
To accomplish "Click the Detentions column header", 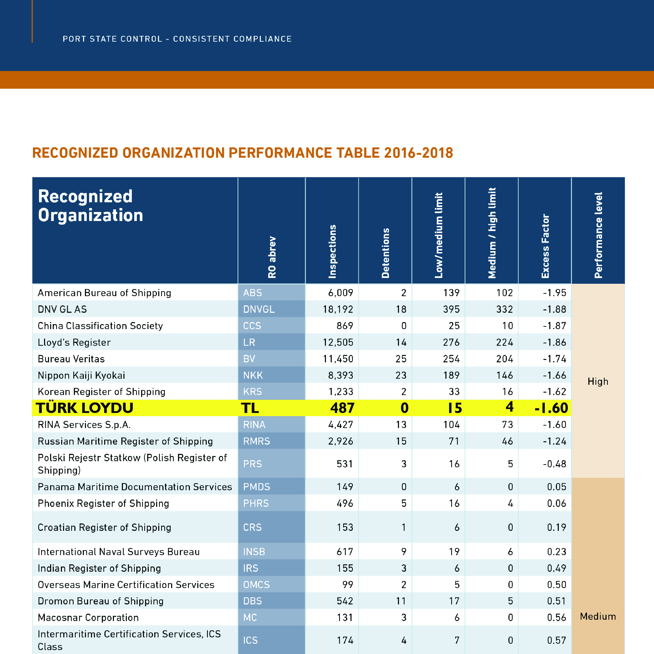I will point(386,253).
